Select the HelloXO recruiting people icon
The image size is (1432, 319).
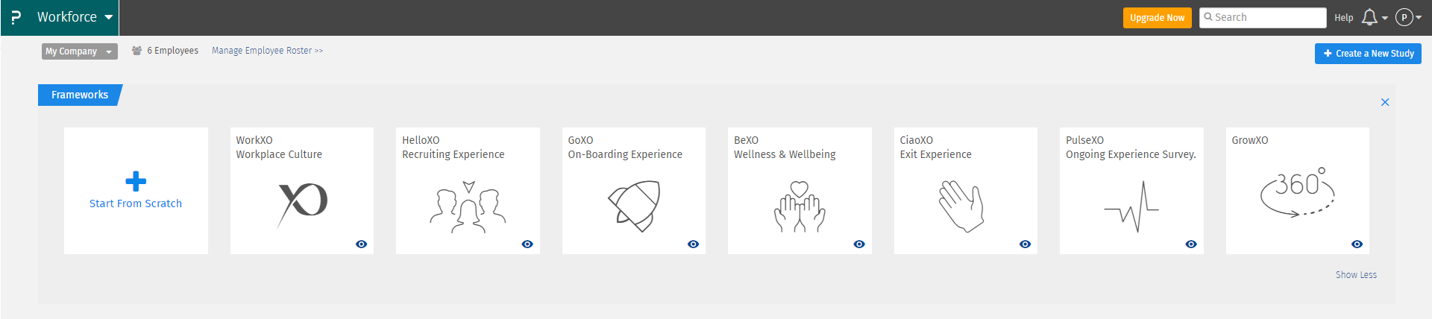pos(468,207)
